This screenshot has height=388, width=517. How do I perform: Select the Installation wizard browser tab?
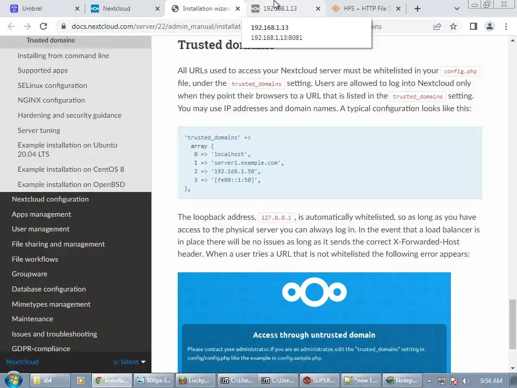point(206,9)
